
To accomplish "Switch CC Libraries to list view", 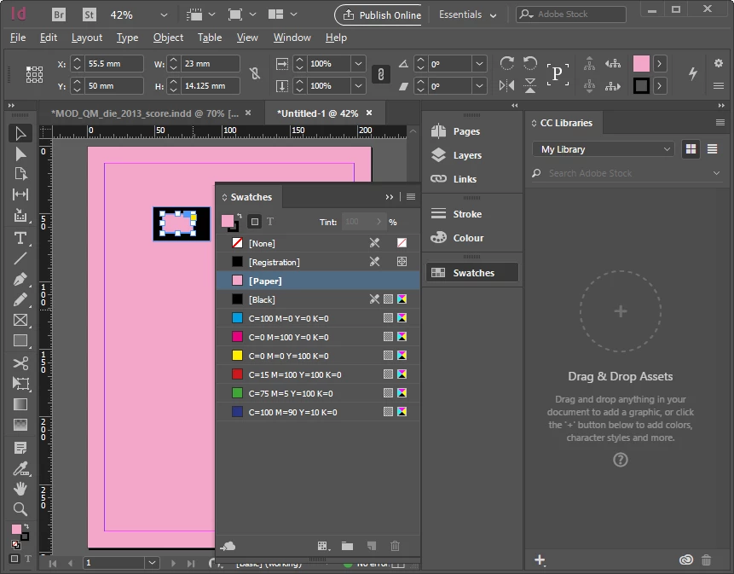I will [x=712, y=149].
